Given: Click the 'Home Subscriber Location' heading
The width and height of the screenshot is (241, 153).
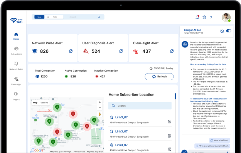Looking at the screenshot, I should 131,95.
